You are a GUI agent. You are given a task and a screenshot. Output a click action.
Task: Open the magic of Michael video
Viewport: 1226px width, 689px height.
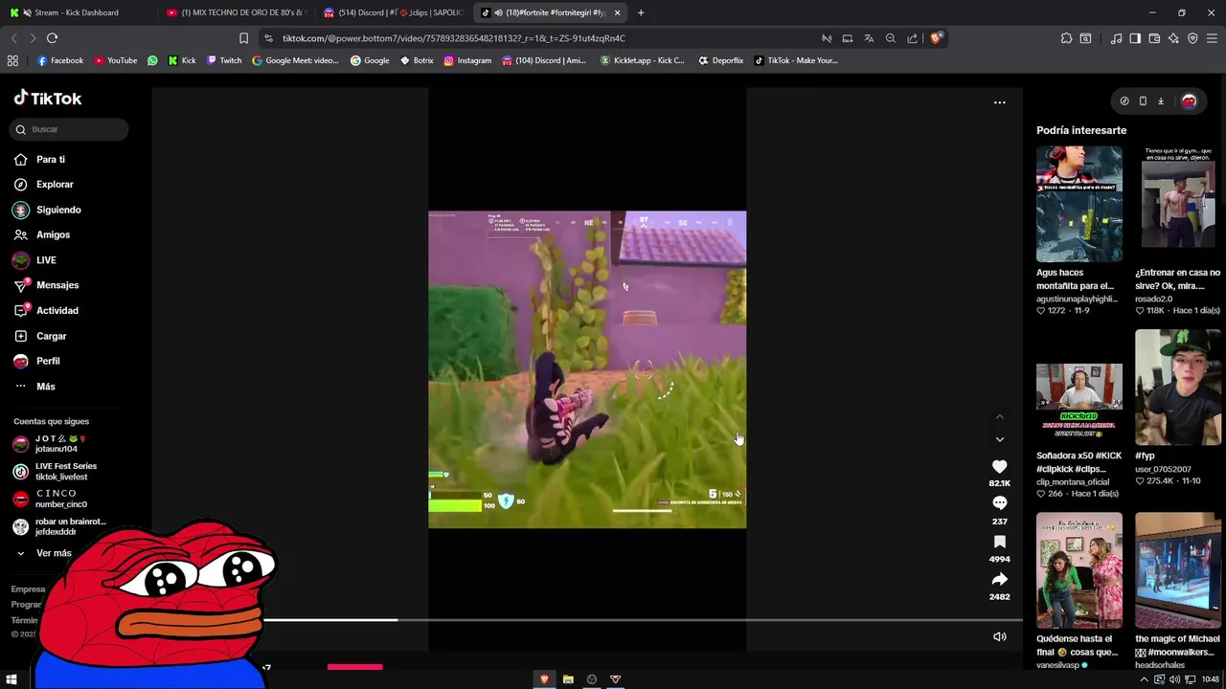pyautogui.click(x=1178, y=570)
